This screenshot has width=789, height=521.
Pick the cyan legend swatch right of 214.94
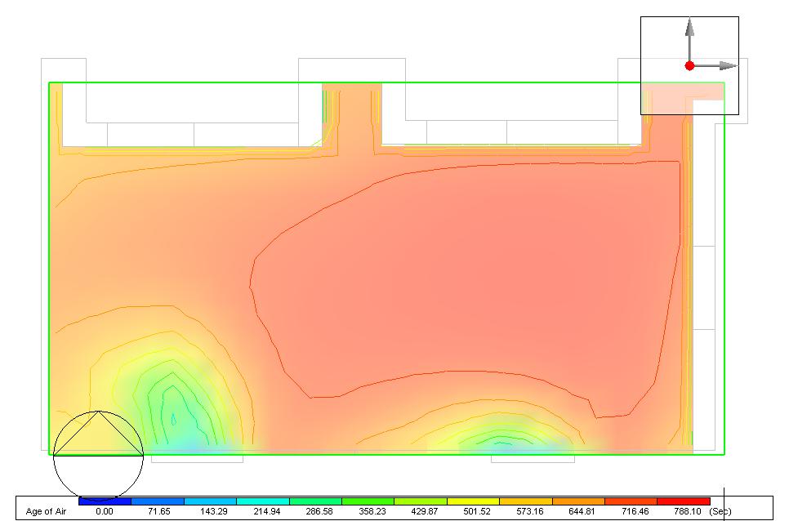pyautogui.click(x=263, y=501)
